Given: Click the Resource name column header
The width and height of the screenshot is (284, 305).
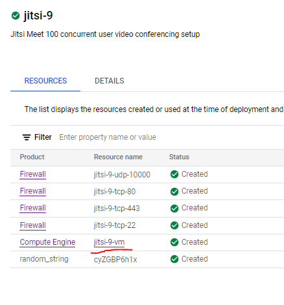Looking at the screenshot, I should (x=118, y=157).
